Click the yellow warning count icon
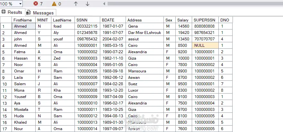Screen dimensions: 283x132 tap(54, 4)
